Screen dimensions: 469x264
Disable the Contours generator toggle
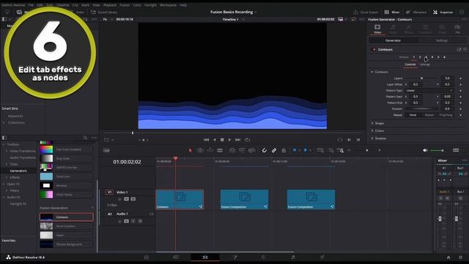(374, 49)
